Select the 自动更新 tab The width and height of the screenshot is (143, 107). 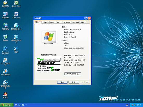point(75,22)
